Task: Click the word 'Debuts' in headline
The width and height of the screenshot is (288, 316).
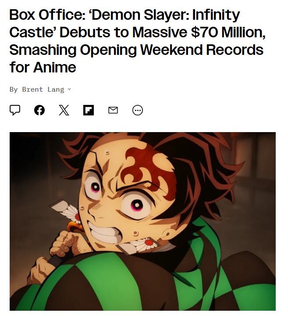Action: click(x=85, y=32)
